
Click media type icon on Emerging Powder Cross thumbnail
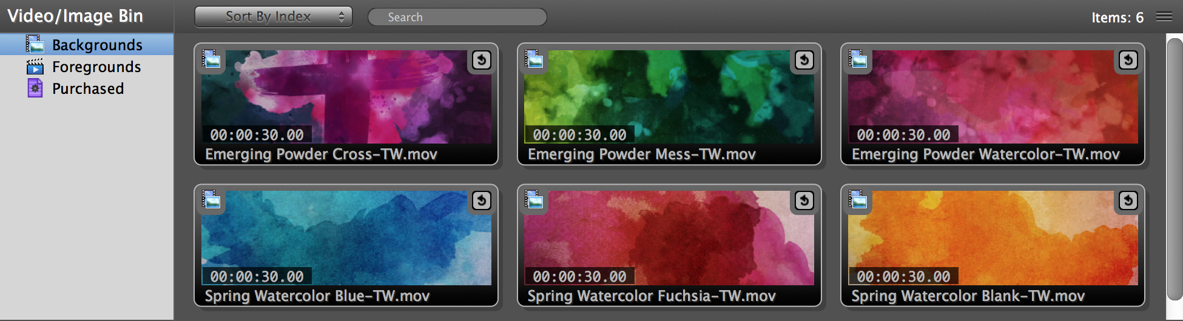coord(211,59)
